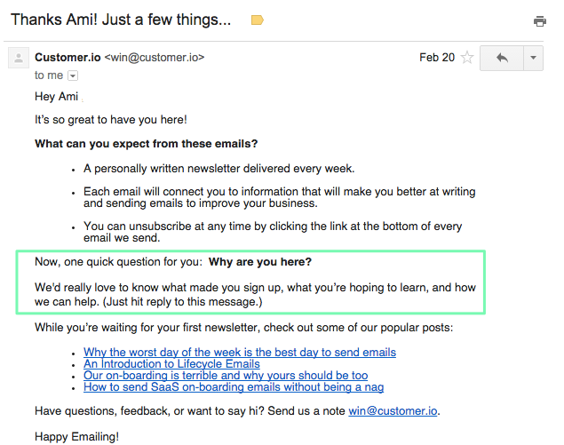The height and width of the screenshot is (445, 564).
Task: Click the 'Happy Emailing!' sign-off line
Action: pos(76,437)
